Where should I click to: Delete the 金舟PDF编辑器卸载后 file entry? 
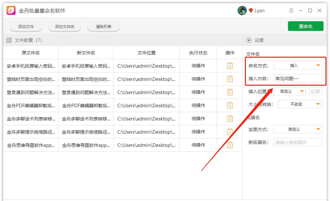[230, 105]
